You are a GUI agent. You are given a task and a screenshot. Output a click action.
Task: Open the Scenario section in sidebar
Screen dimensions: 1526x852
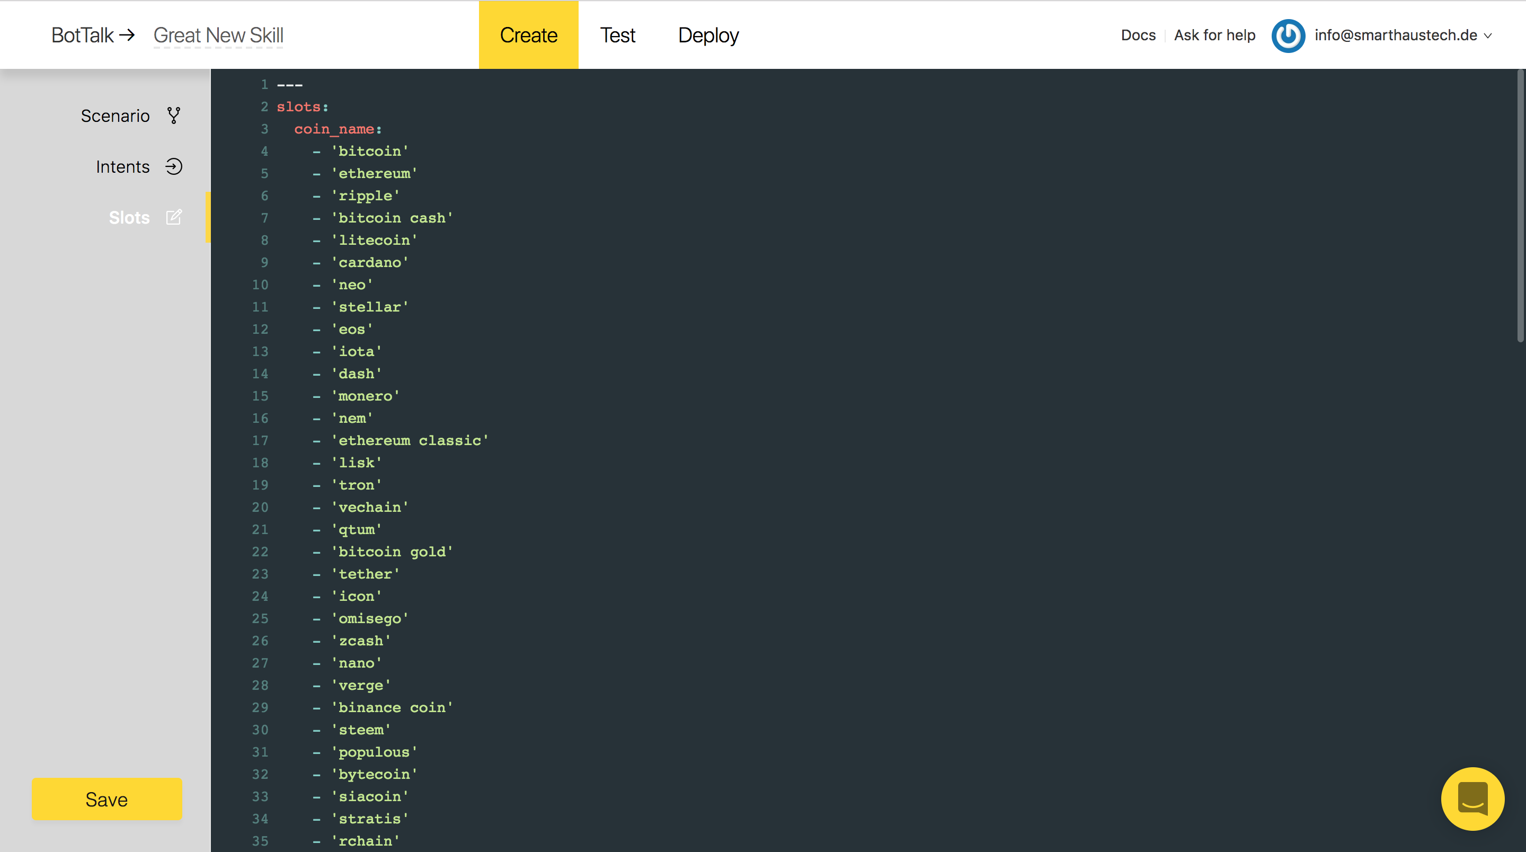pos(115,116)
